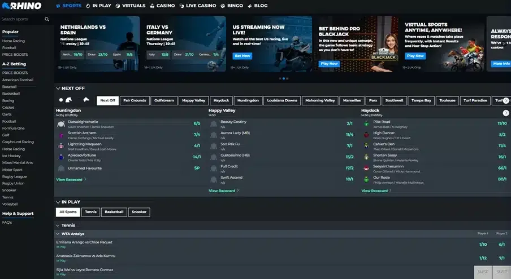Viewport: 511px width, 279px height.
Task: Open Formula One in A-Z Betting
Action: 14,129
